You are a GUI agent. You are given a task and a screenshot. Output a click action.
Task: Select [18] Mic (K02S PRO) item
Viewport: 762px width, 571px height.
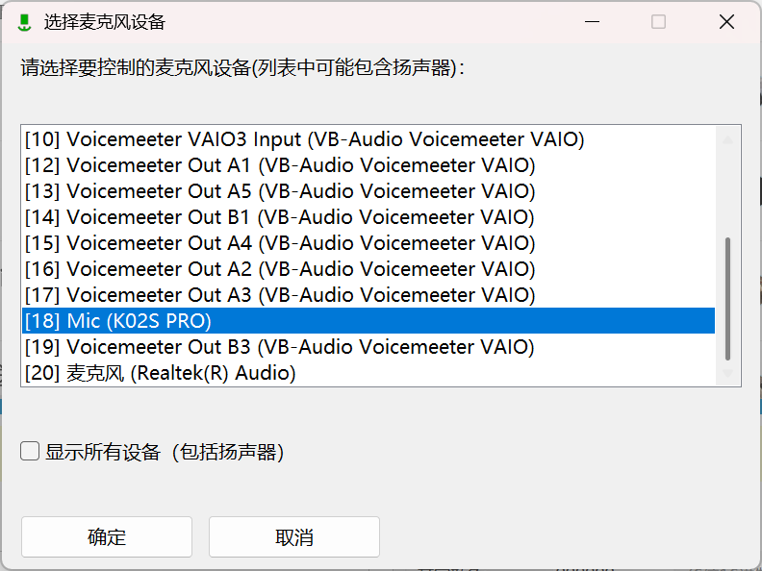click(368, 320)
